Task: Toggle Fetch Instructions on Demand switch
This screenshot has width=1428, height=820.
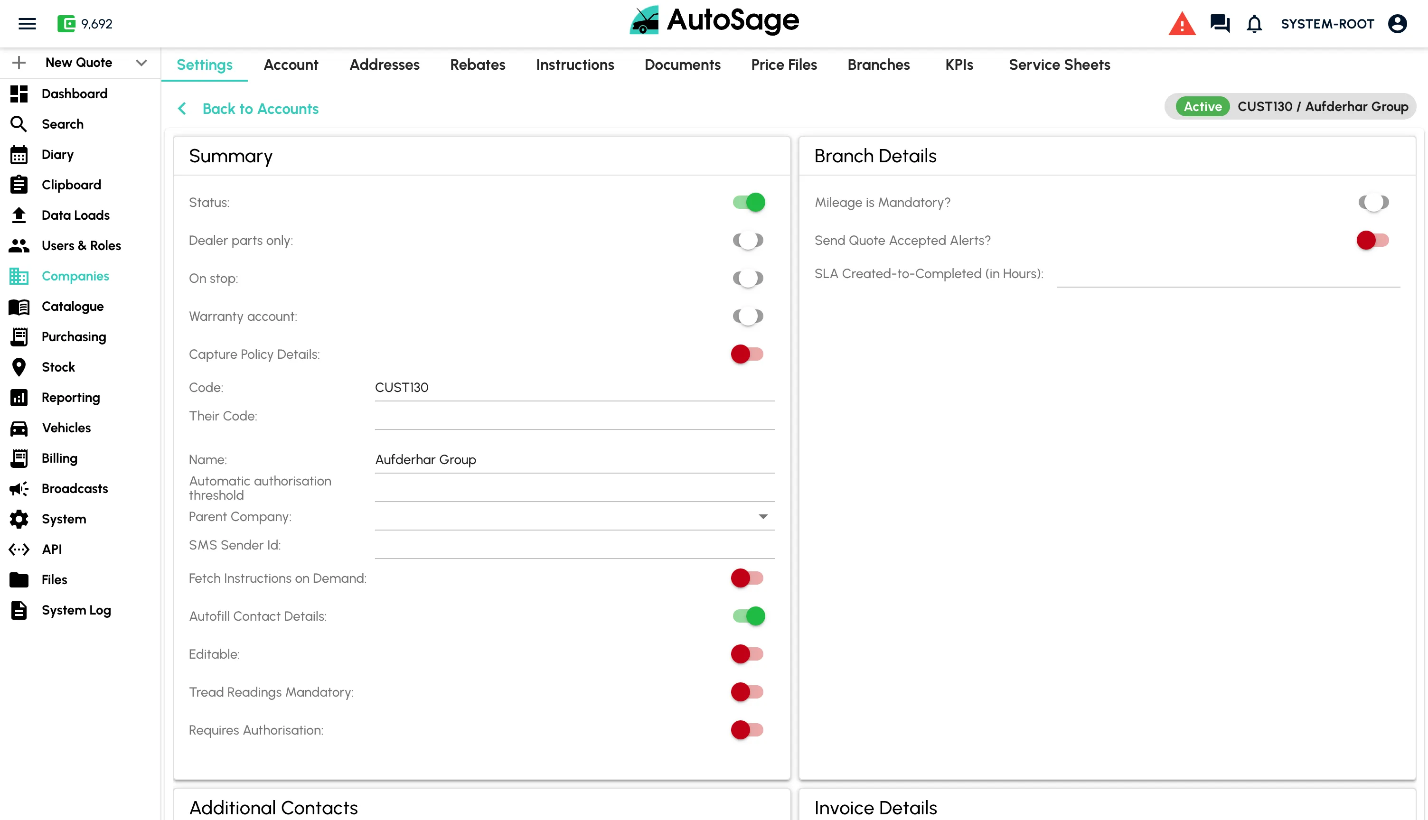Action: (x=747, y=578)
